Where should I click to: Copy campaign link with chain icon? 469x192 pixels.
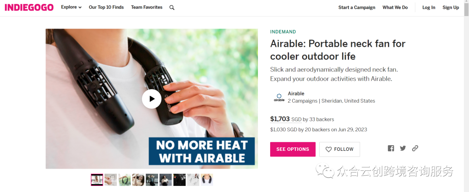pos(415,148)
